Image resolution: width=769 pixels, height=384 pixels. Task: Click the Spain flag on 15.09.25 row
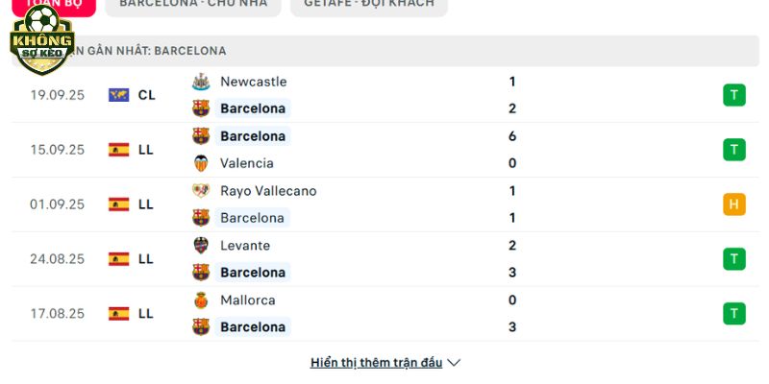click(118, 150)
